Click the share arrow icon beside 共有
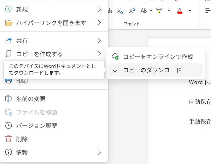 pos(8,40)
